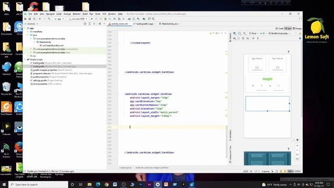Viewport: 334px width, 188px height.
Task: Collapse the Gradle Scripts node
Action: pos(25,60)
